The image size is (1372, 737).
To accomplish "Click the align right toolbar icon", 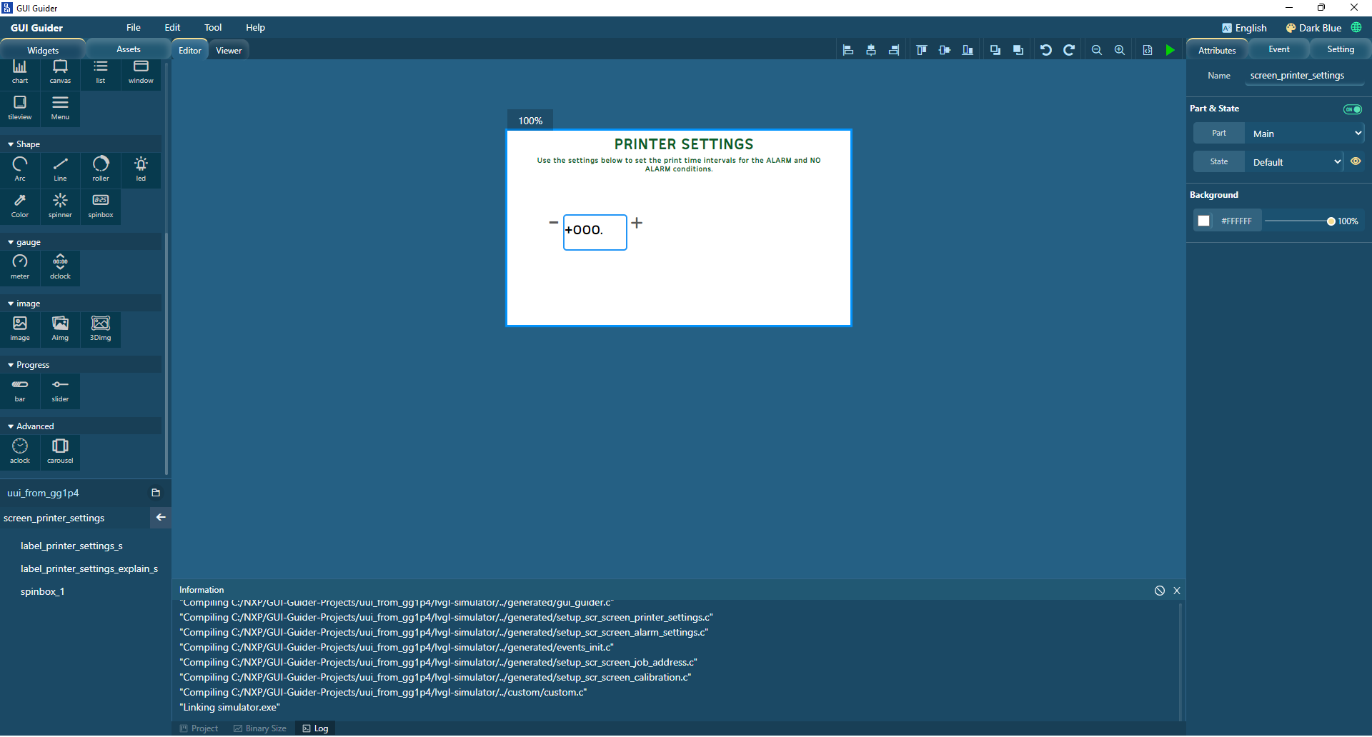I will (894, 50).
